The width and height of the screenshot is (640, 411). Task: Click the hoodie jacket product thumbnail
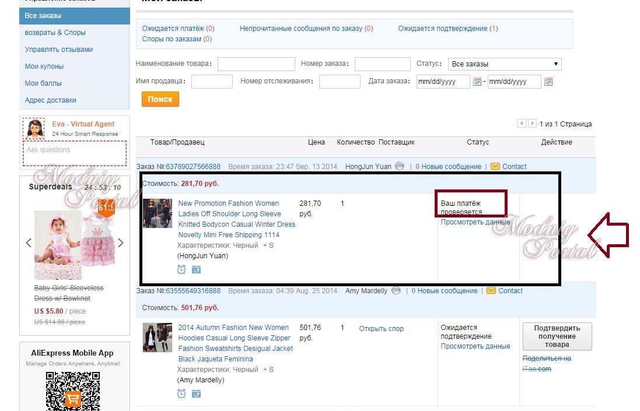[x=158, y=337]
